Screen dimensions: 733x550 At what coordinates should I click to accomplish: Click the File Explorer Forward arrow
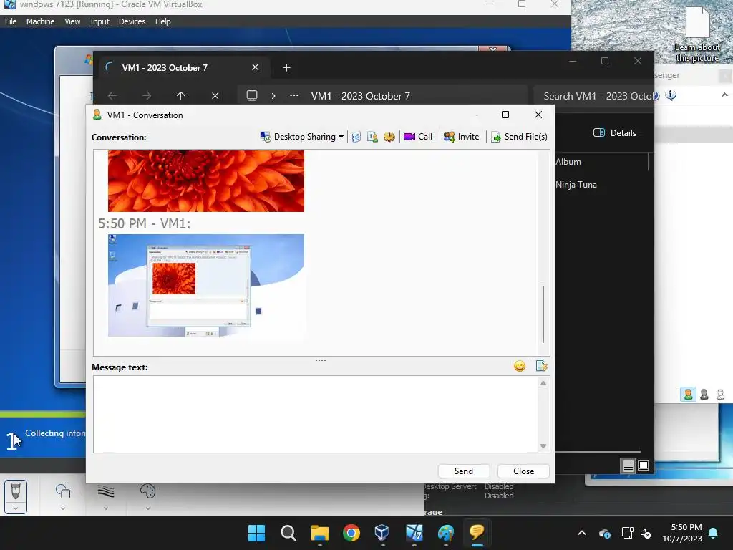point(146,96)
